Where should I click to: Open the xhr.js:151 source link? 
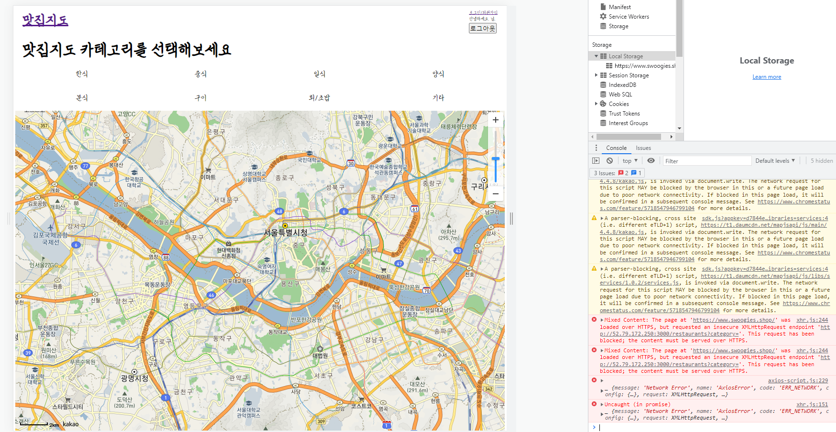[812, 404]
